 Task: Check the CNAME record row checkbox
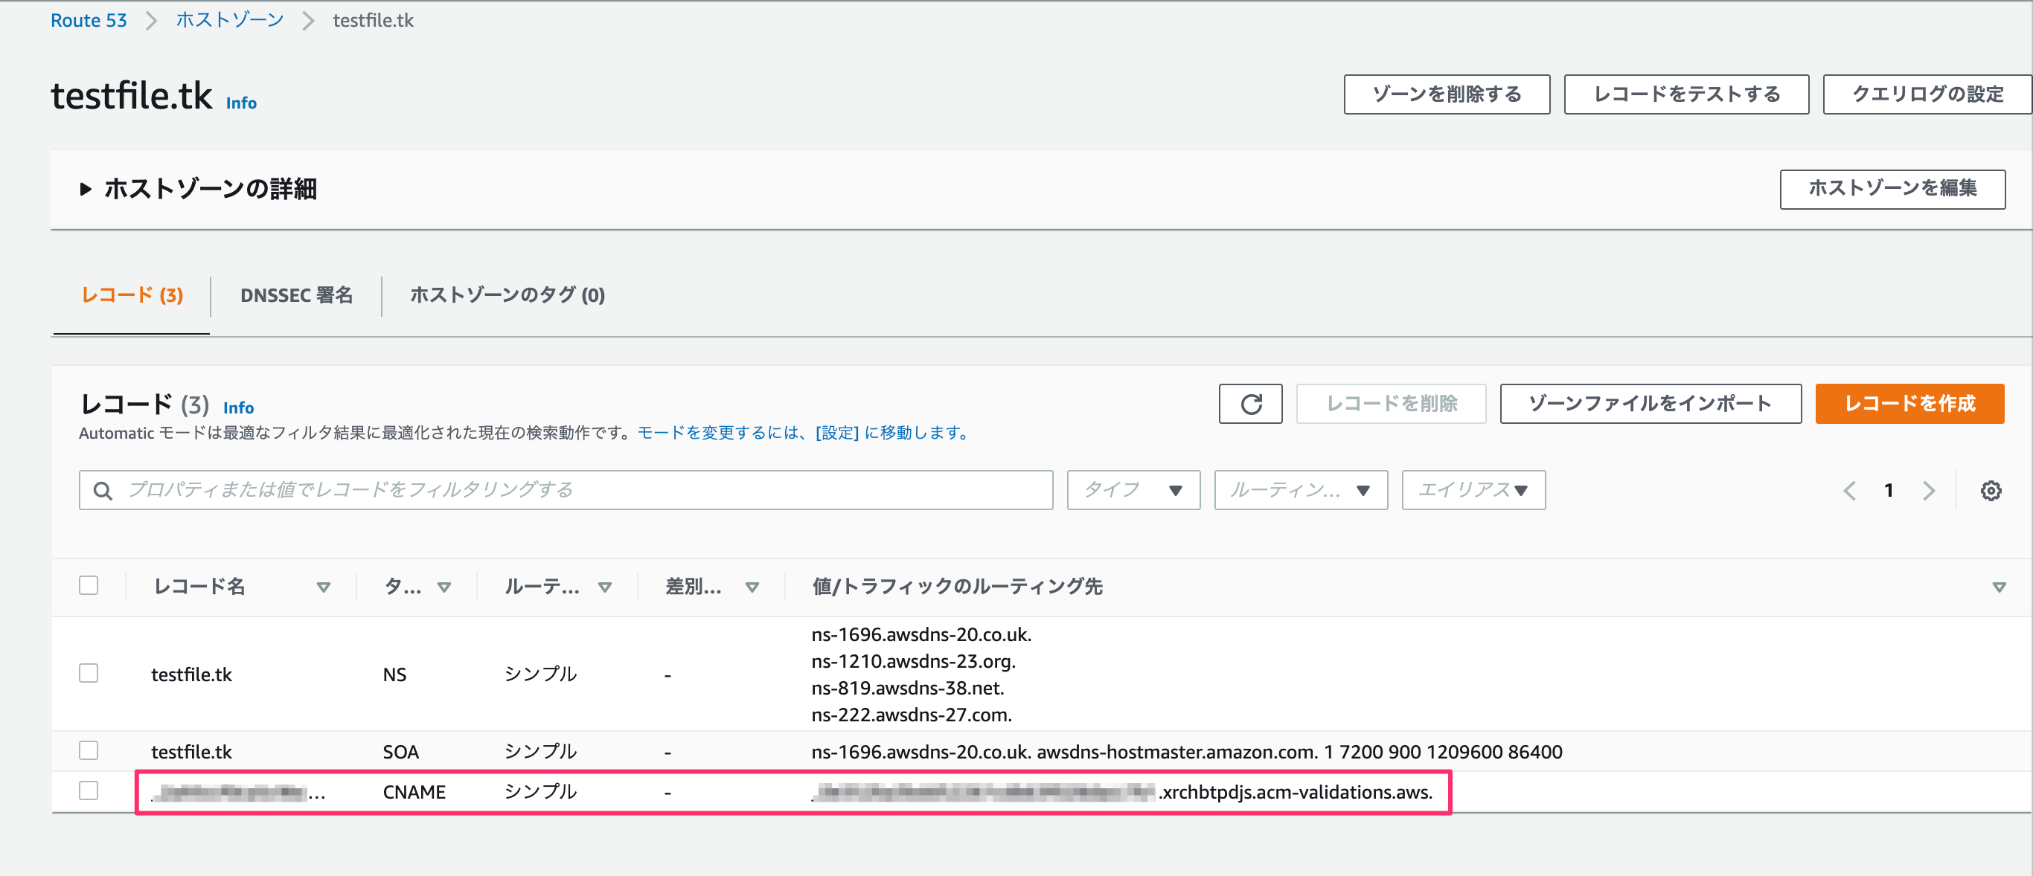click(x=89, y=792)
